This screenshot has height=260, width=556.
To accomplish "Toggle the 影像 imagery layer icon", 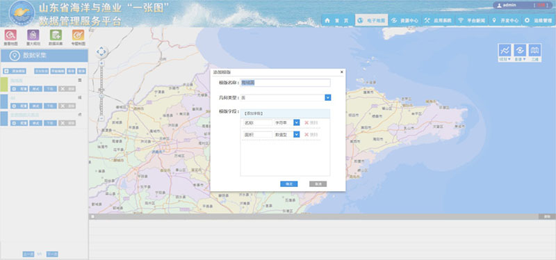I will (x=520, y=50).
